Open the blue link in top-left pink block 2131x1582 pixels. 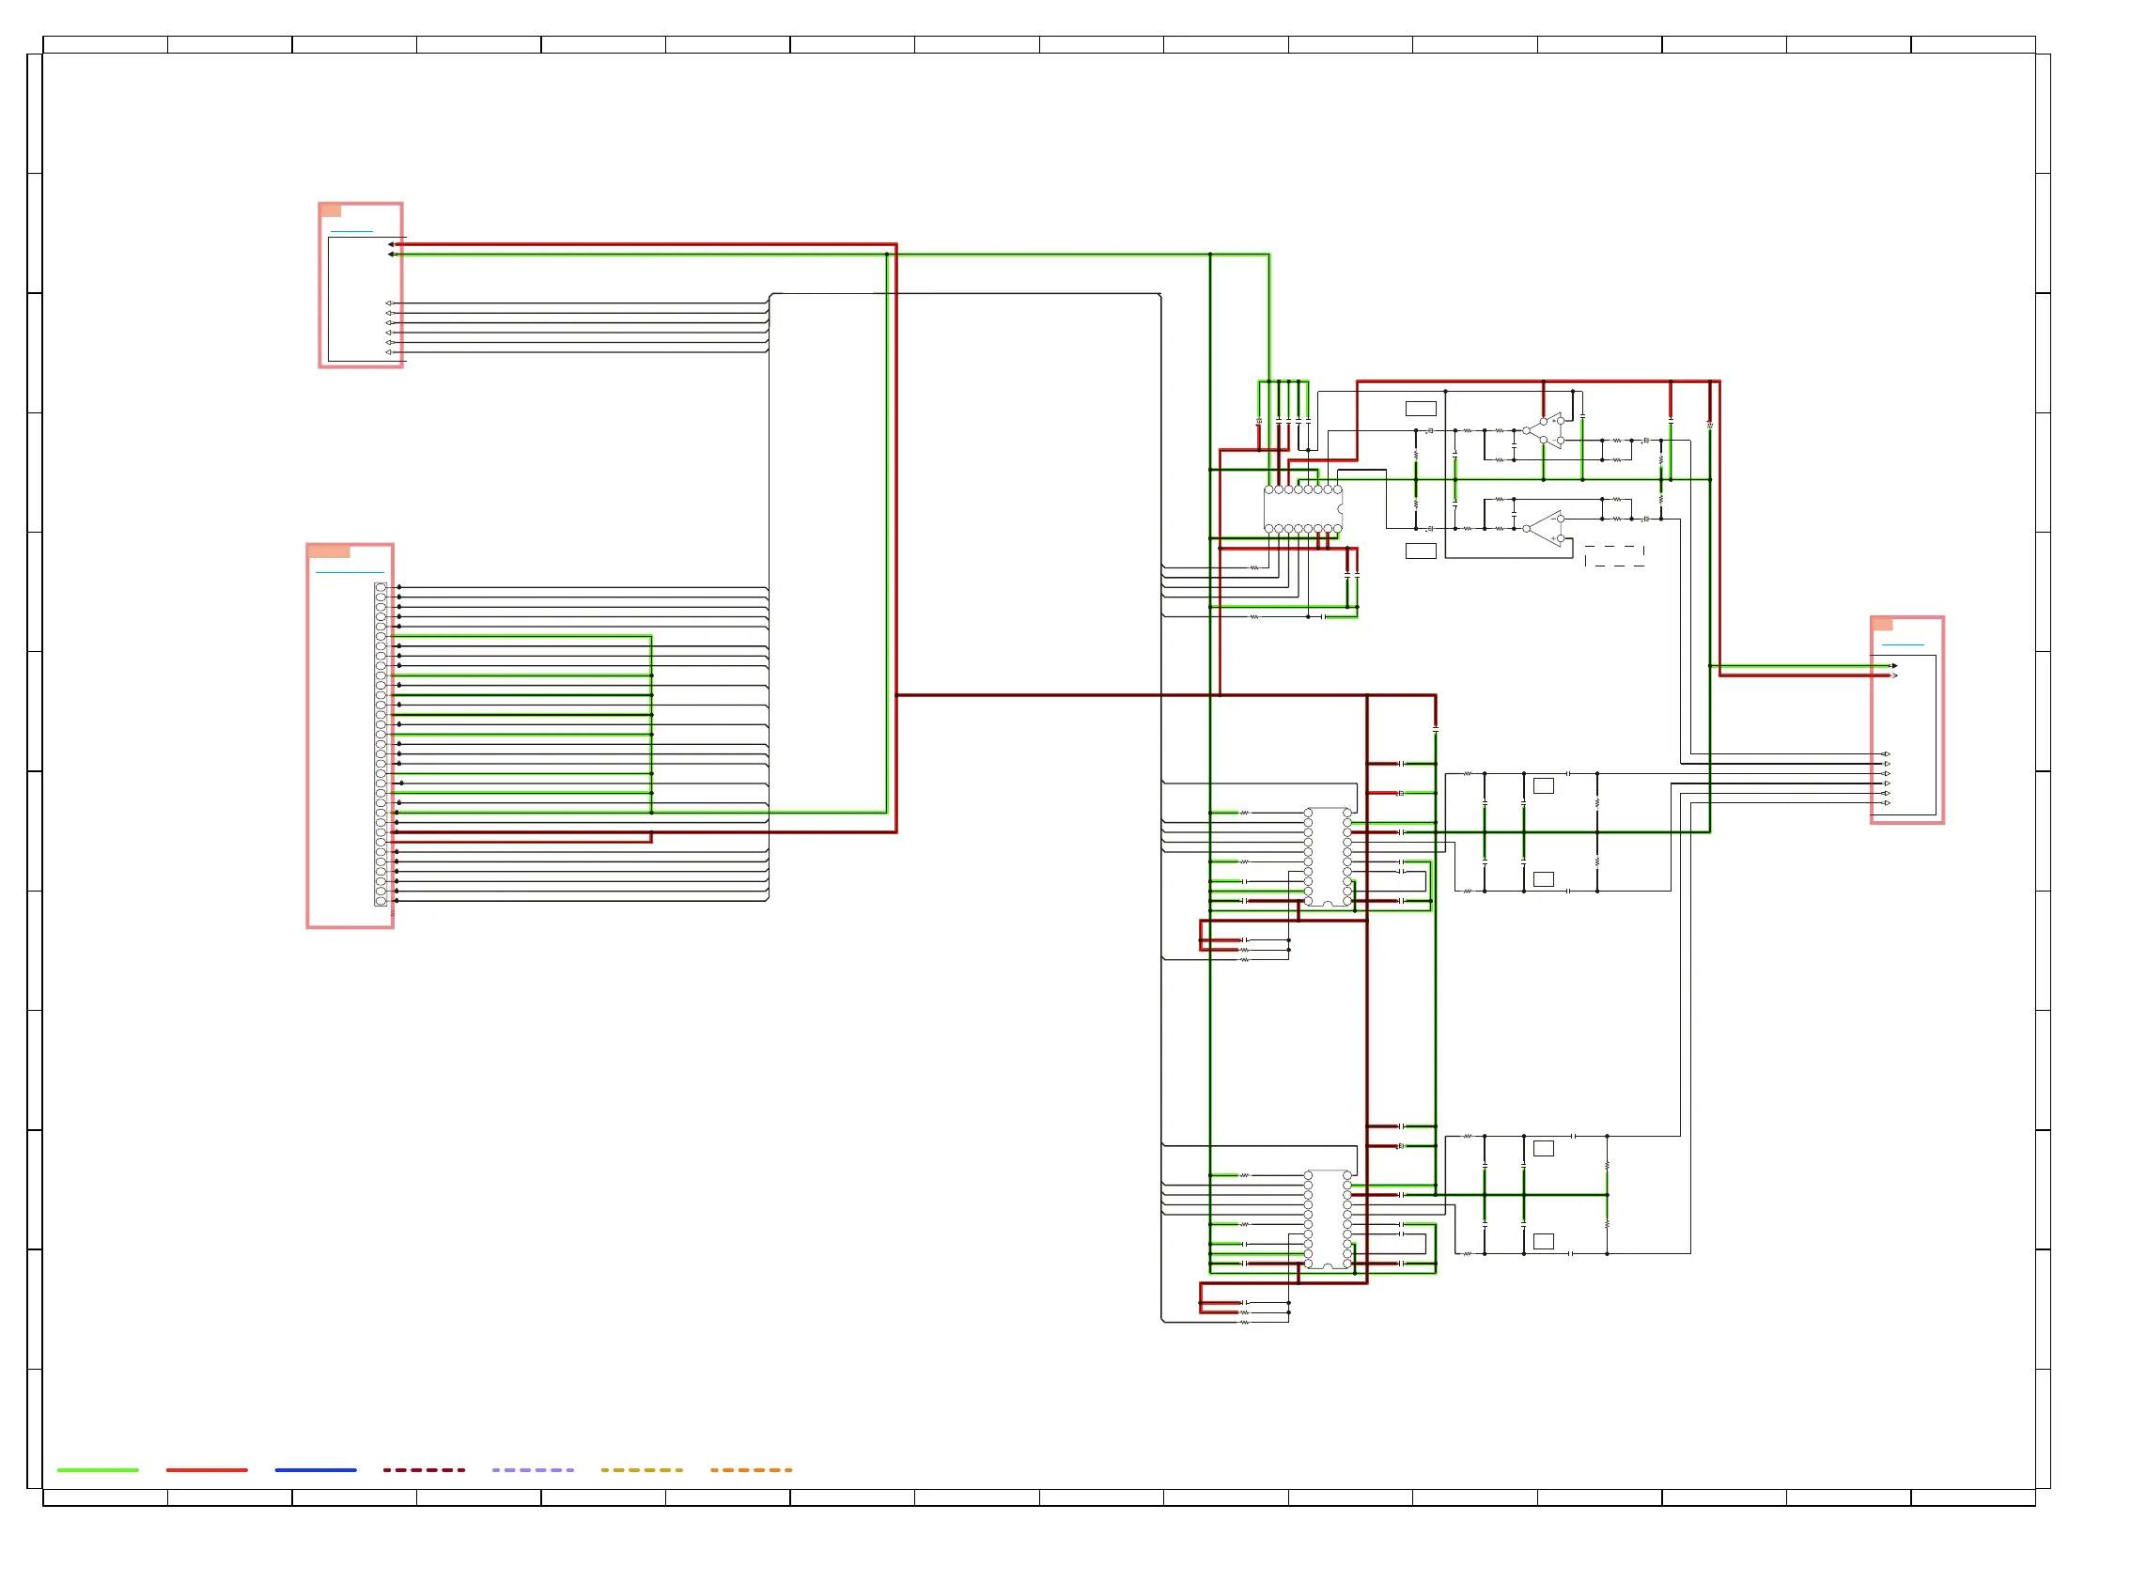tap(351, 232)
